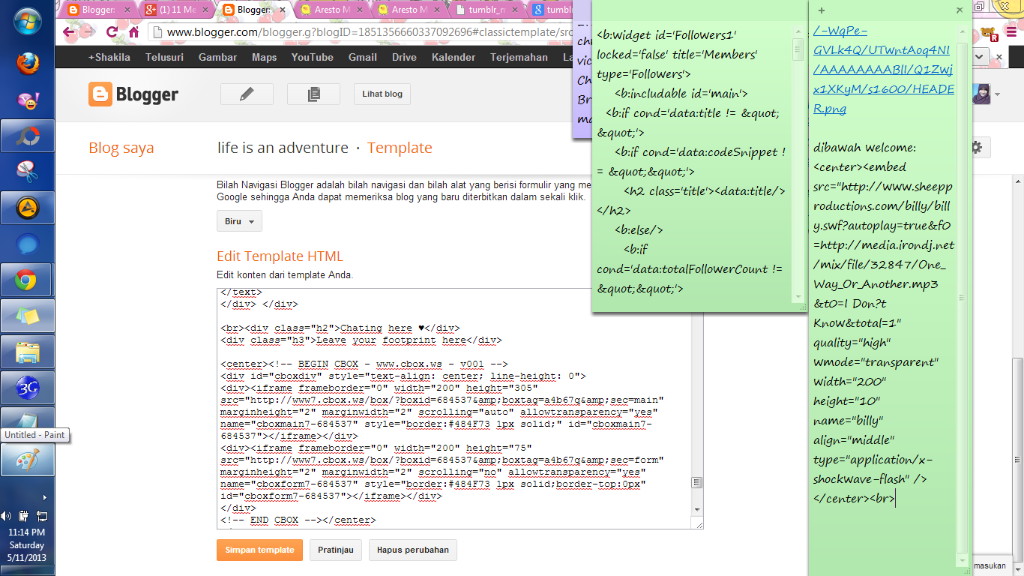The width and height of the screenshot is (1024, 576).
Task: Click the Template breadcrumb link
Action: (400, 148)
